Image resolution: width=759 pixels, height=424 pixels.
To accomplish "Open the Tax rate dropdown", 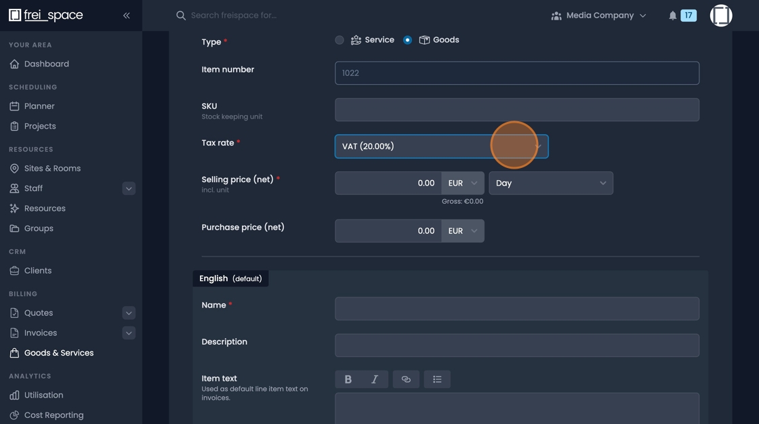I will click(x=441, y=146).
